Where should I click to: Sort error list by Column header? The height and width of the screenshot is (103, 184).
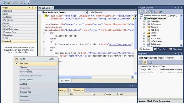click(x=109, y=94)
